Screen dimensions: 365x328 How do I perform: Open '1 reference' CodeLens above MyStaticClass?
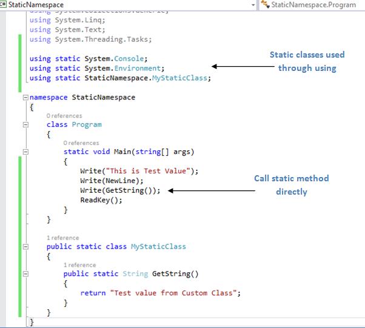click(63, 238)
